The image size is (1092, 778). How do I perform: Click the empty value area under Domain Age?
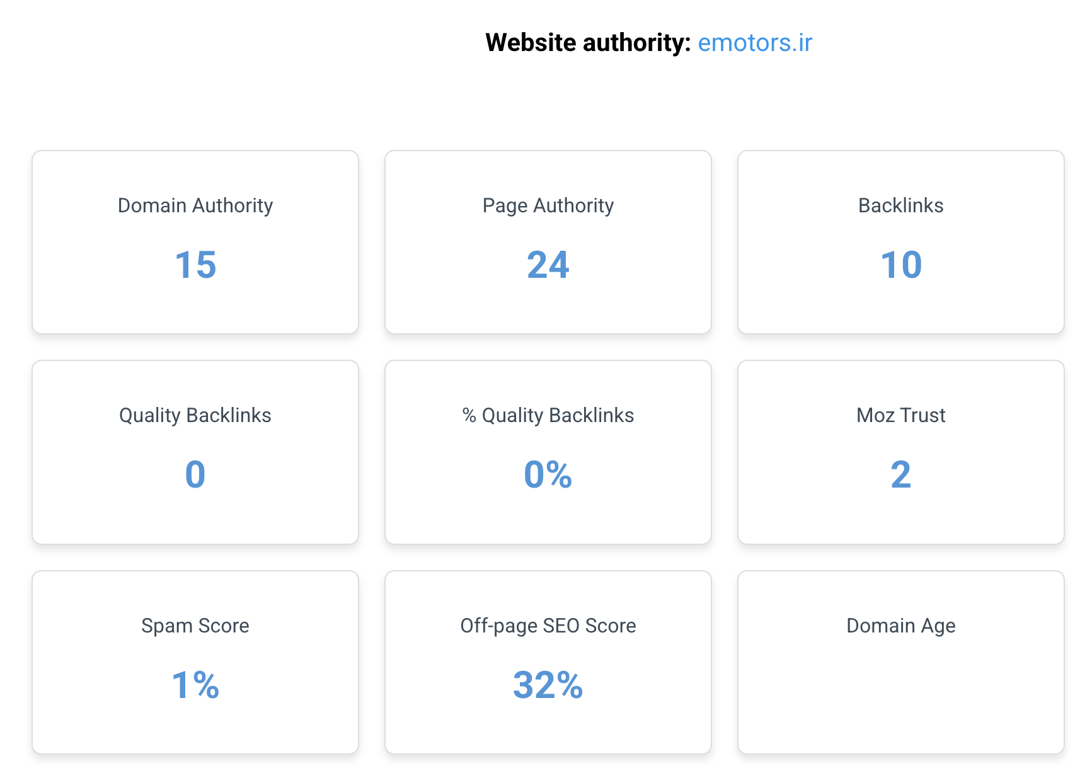900,685
